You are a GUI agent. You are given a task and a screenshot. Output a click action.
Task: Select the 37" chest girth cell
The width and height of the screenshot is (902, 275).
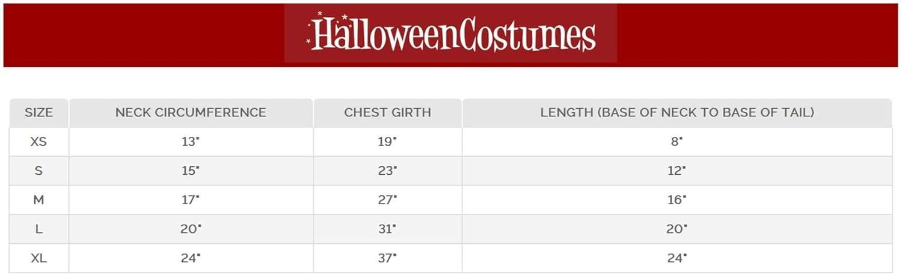387,258
